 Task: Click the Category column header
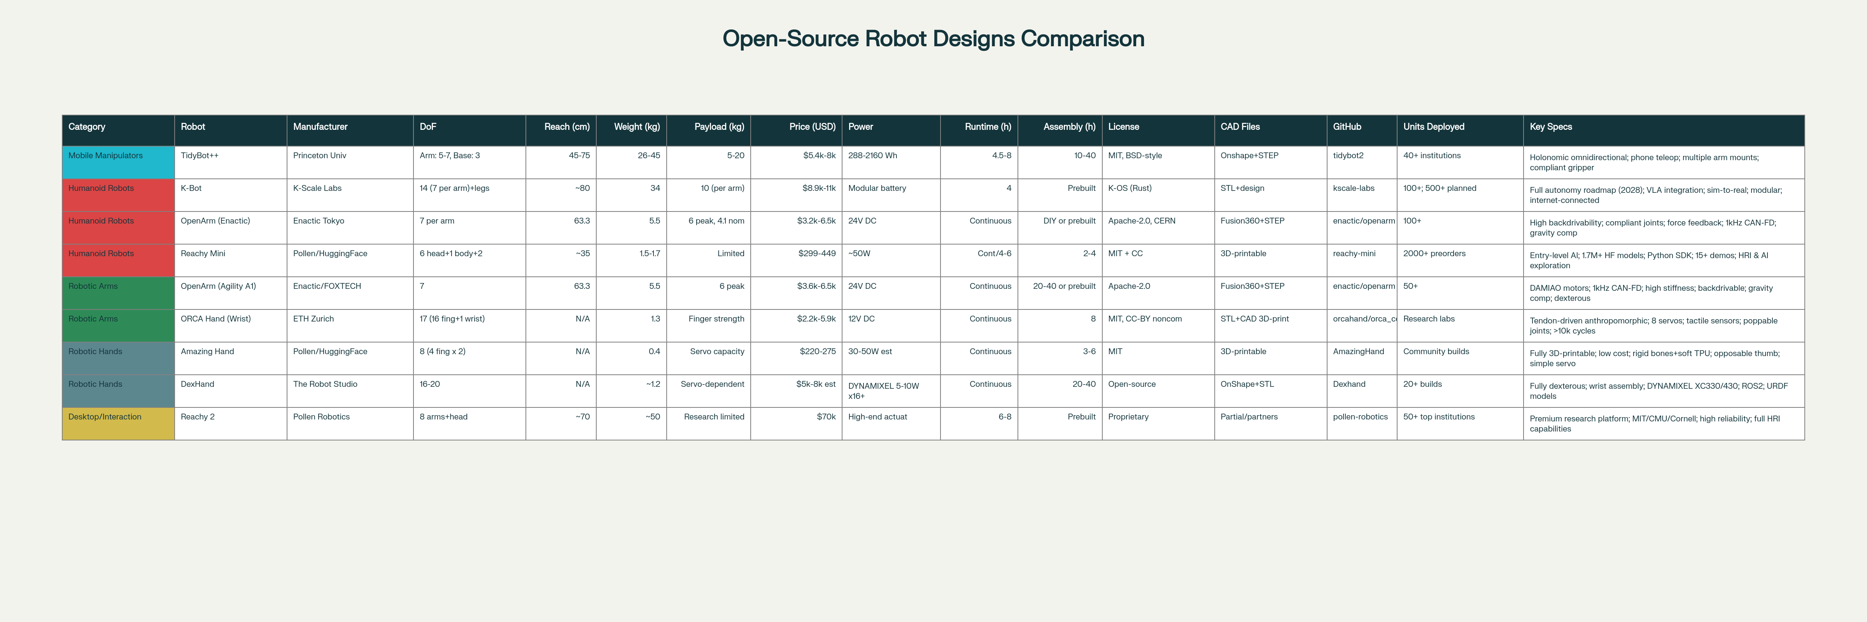87,126
